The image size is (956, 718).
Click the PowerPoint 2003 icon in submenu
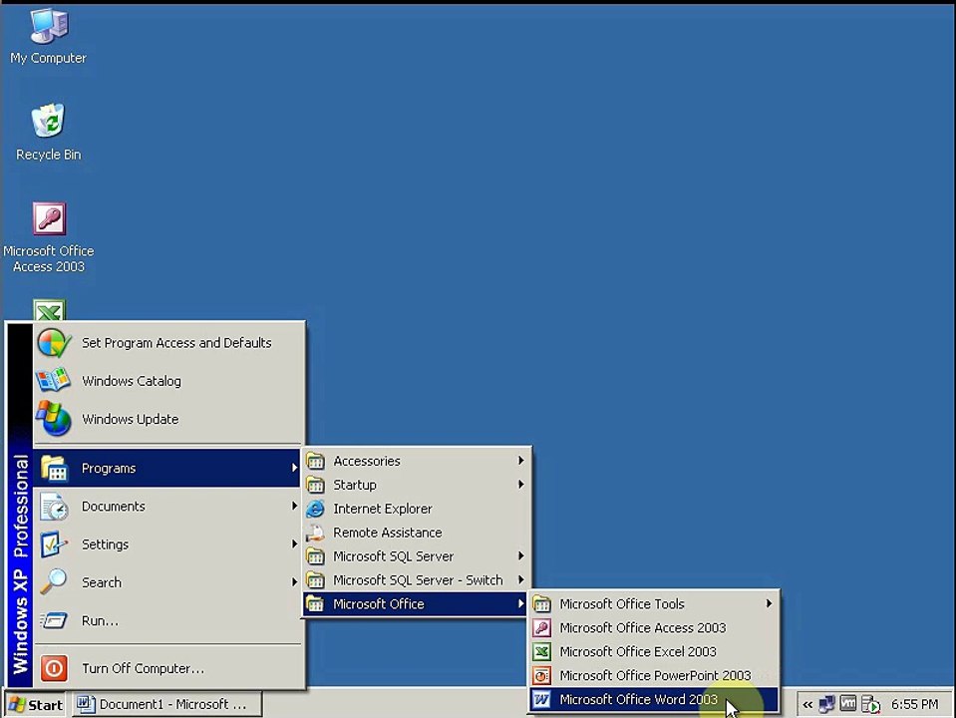[542, 675]
